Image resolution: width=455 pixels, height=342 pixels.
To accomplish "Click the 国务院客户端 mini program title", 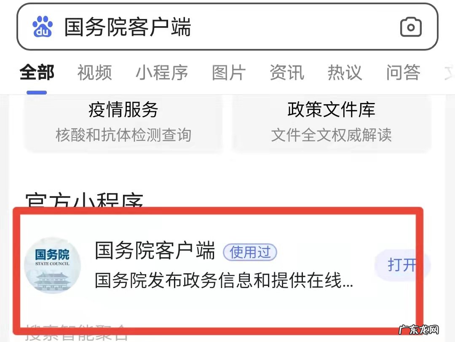I will (x=155, y=250).
